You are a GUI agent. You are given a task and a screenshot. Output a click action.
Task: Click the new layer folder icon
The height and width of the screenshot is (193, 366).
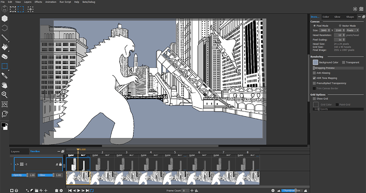tap(37, 191)
